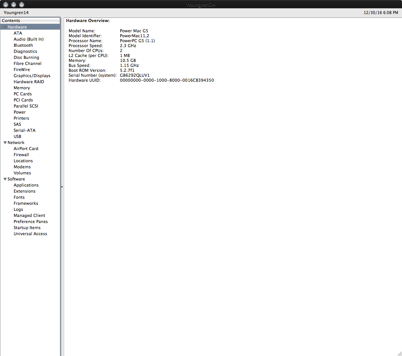
Task: Click the window resize grip corner
Action: point(399,353)
